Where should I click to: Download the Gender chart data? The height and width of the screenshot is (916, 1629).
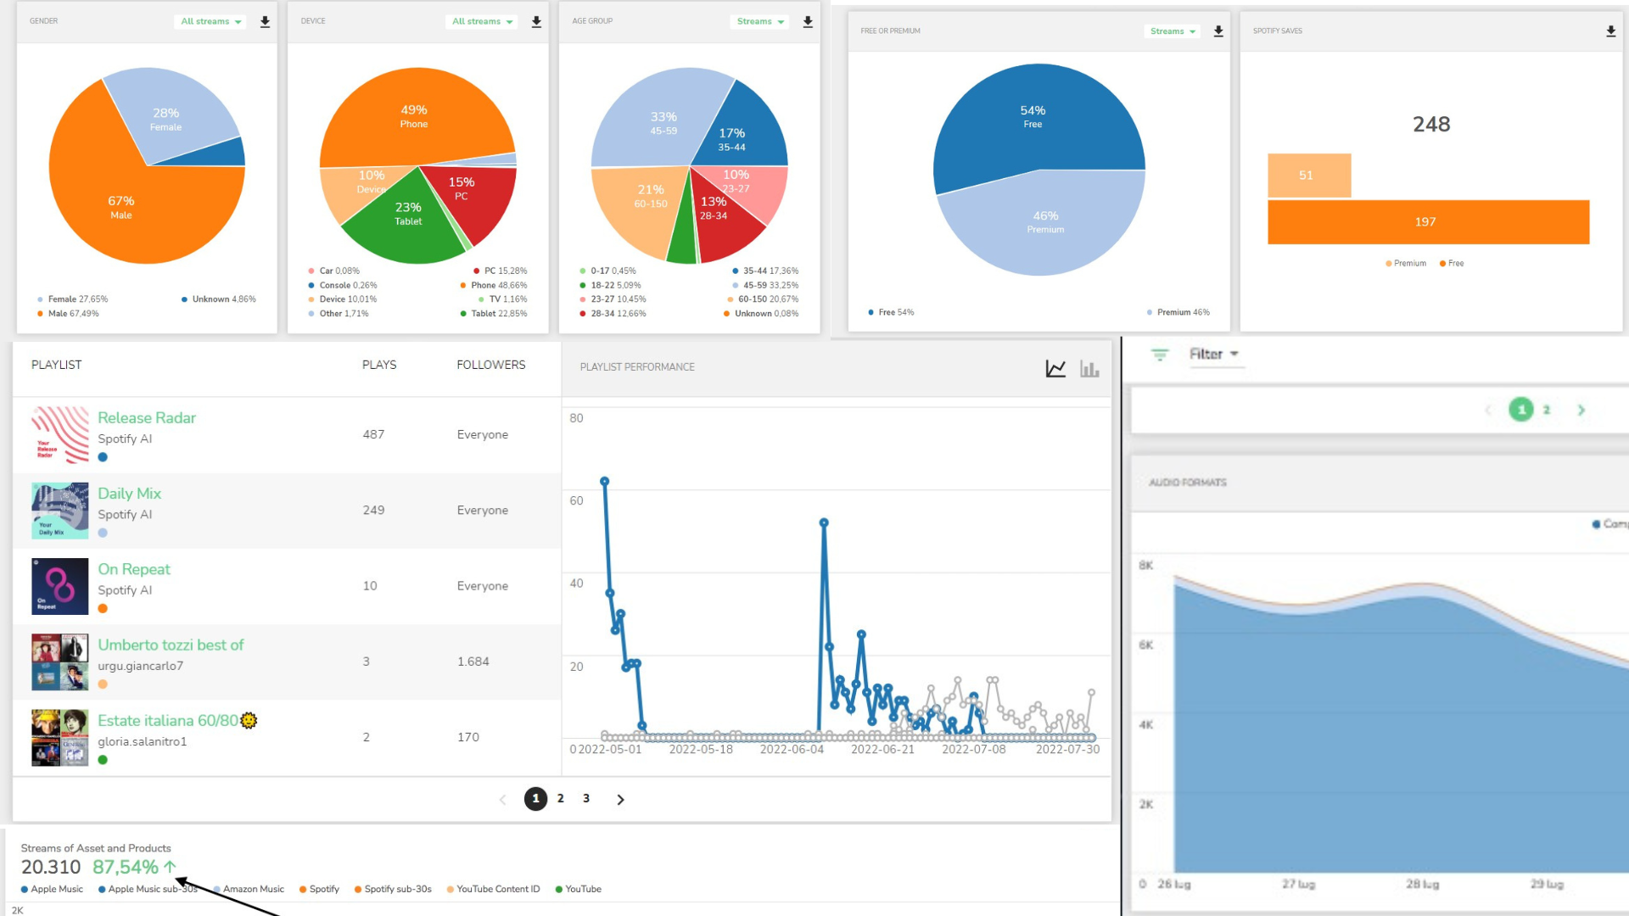[x=265, y=22]
